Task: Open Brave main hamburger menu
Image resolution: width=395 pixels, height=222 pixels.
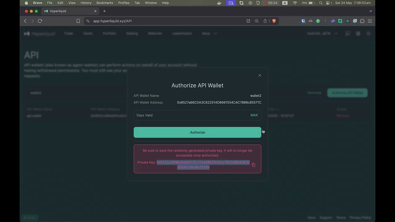Action: pyautogui.click(x=370, y=21)
